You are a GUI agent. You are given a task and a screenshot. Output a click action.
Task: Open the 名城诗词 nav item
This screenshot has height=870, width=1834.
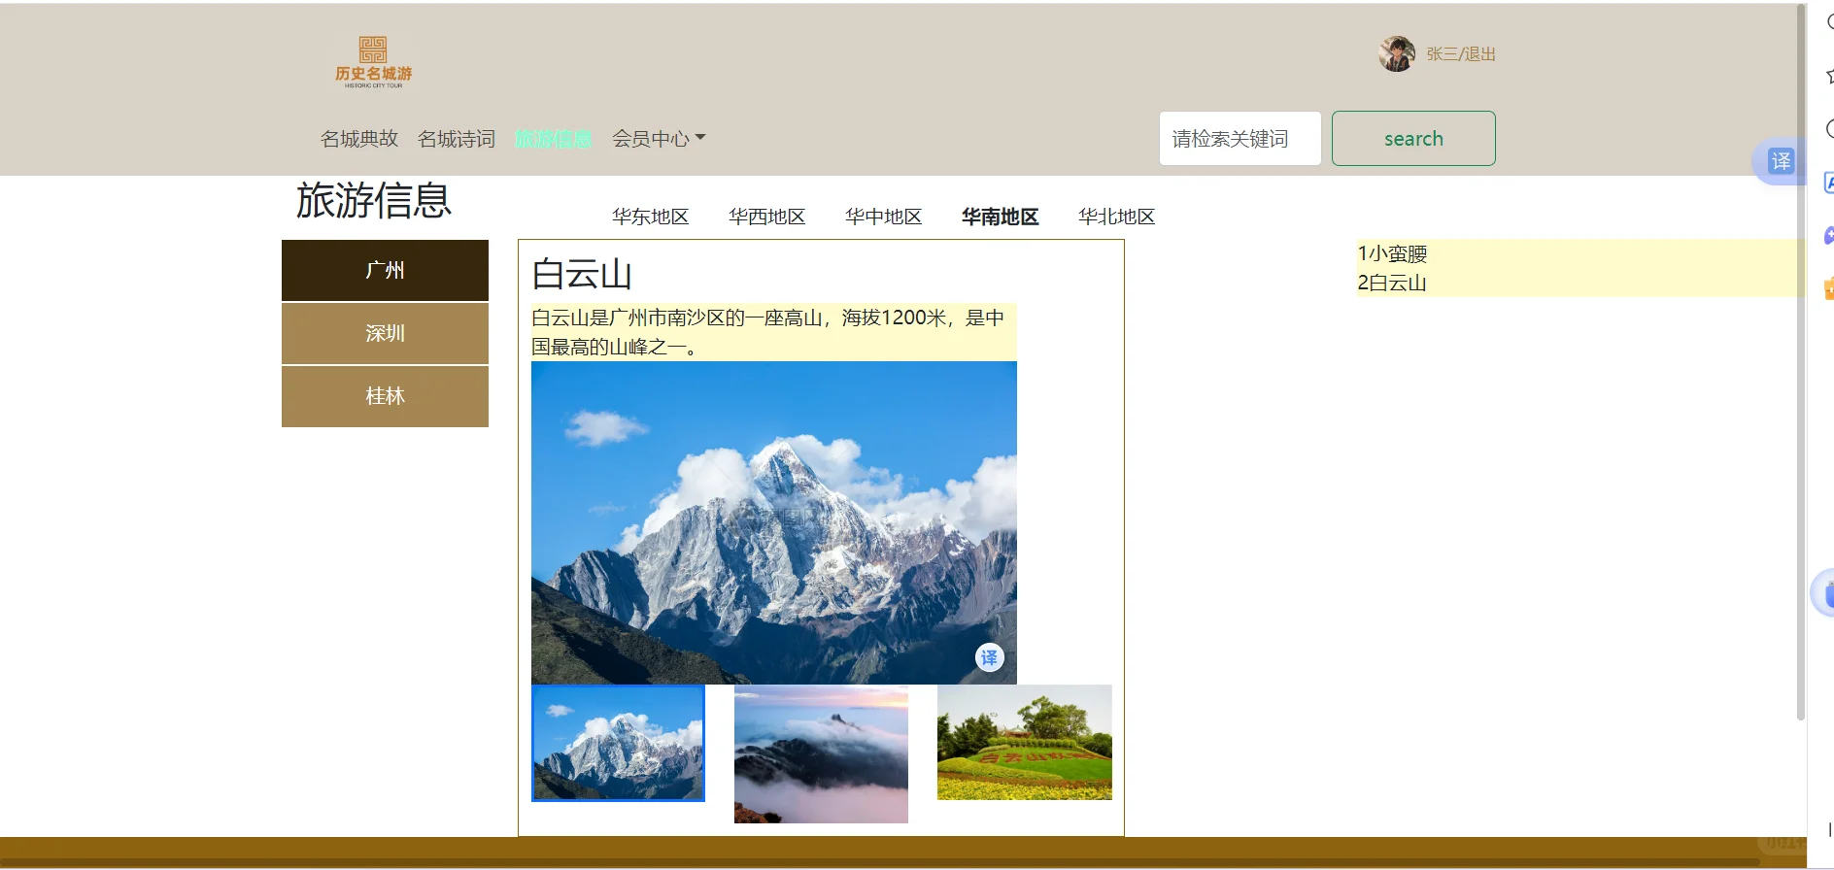point(457,139)
